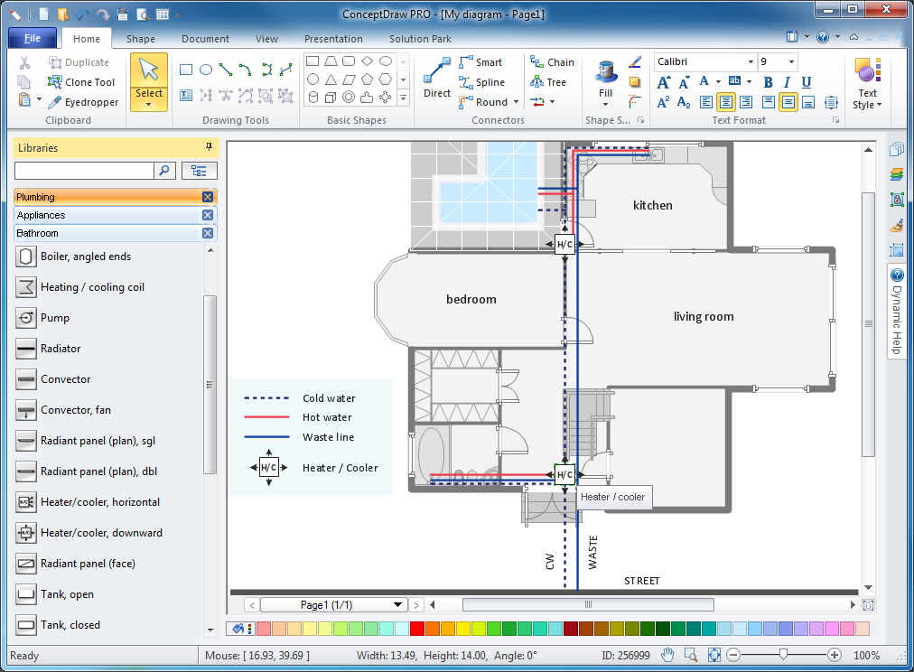Expand the Page1 (1/1) page selector

coord(398,605)
